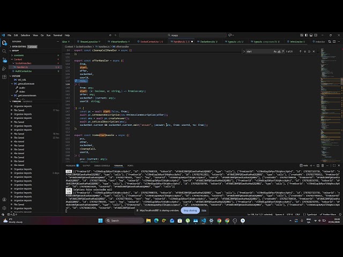This screenshot has height=257, width=343.
Task: Open the Copilot chat icon in title bar
Action: click(x=230, y=35)
